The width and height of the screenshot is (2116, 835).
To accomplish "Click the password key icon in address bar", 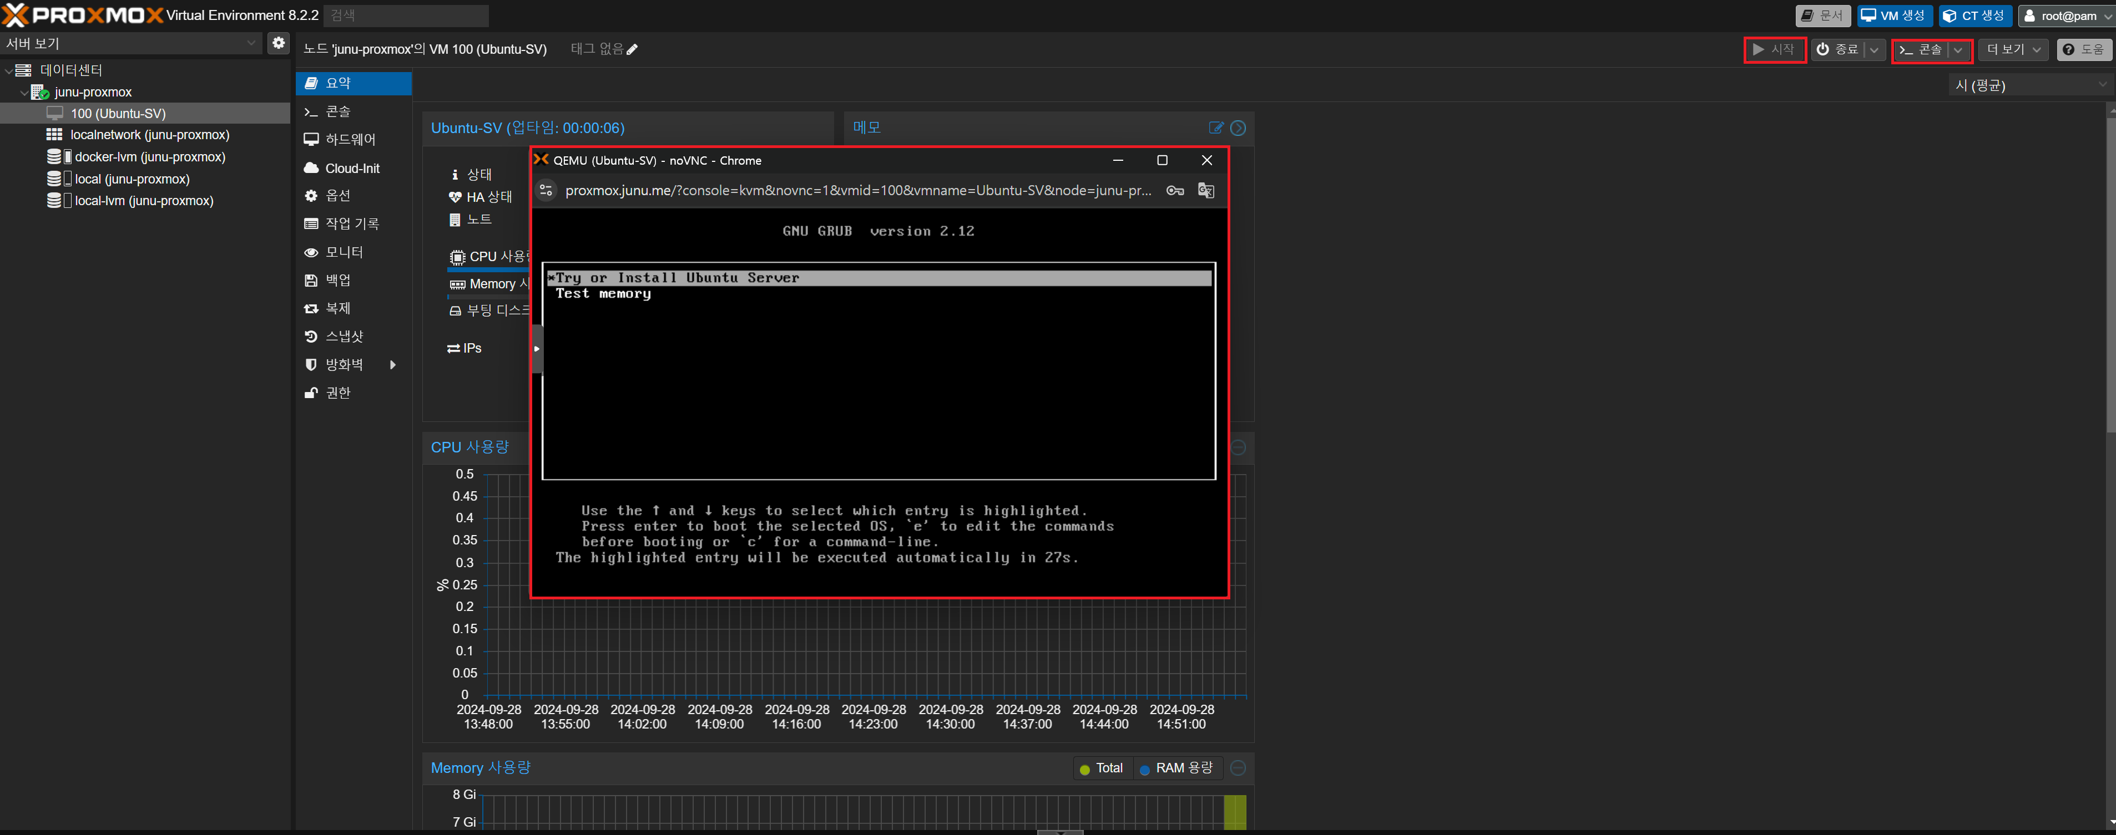I will [1175, 191].
